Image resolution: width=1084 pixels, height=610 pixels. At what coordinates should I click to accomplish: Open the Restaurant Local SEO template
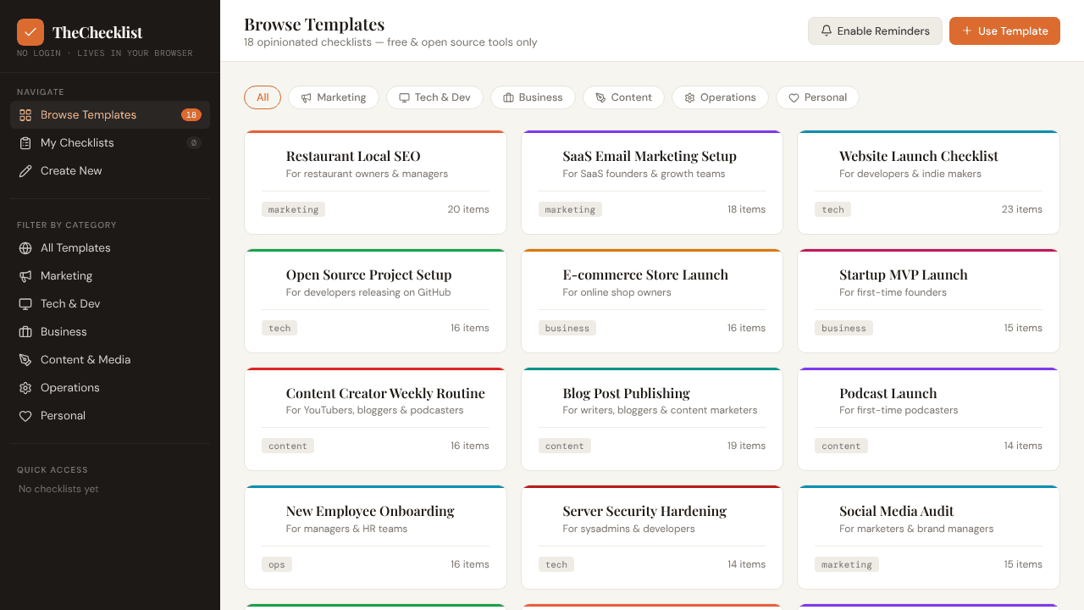point(375,182)
